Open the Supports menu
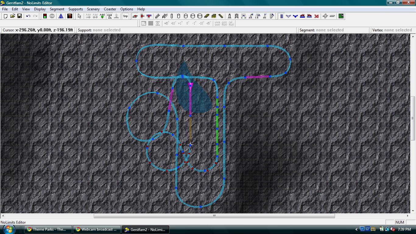Screen dimensions: 416x234 (76, 9)
